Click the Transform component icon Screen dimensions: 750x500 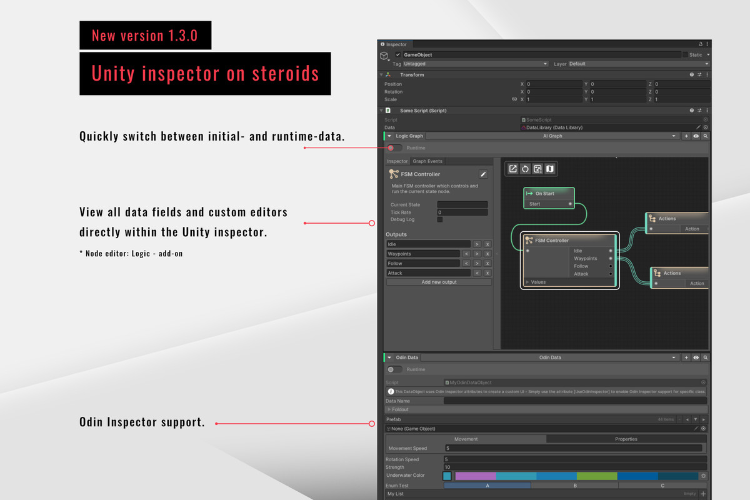(388, 74)
